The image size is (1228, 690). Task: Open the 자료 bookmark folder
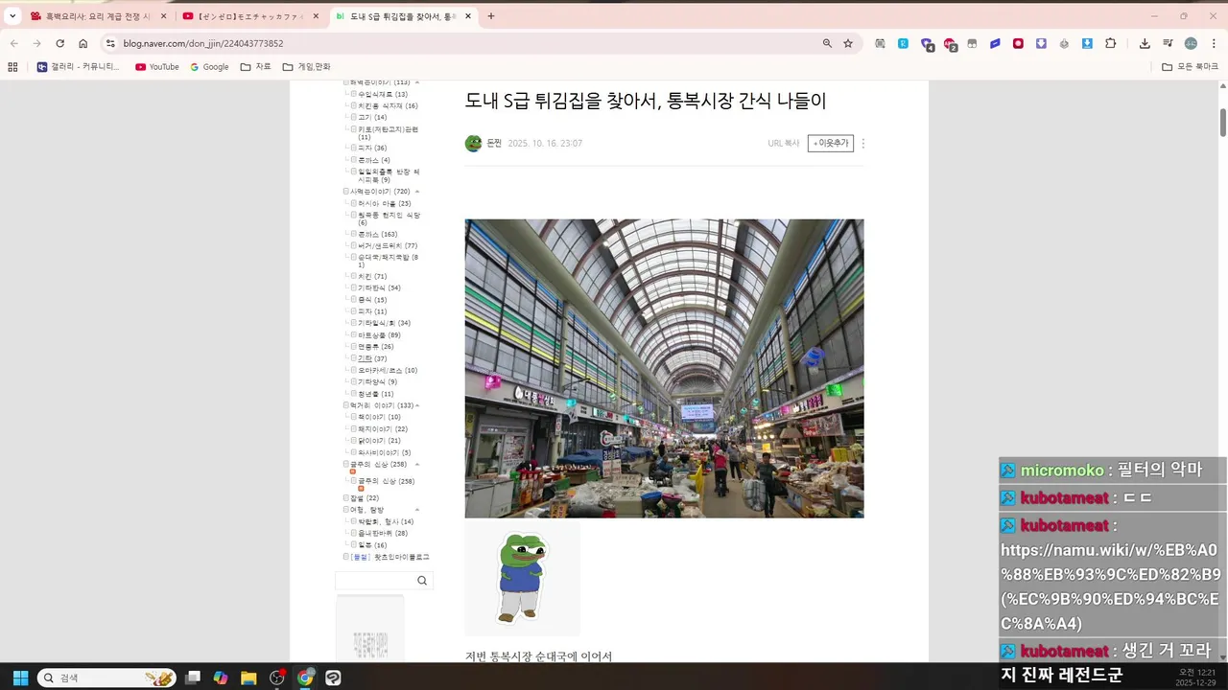tap(256, 67)
